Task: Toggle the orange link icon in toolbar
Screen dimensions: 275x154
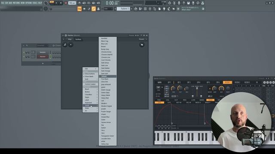Action: (94, 9)
